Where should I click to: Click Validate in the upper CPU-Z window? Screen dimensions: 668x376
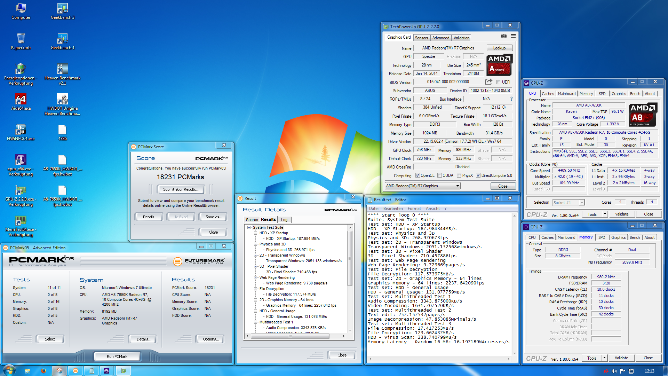(x=622, y=214)
